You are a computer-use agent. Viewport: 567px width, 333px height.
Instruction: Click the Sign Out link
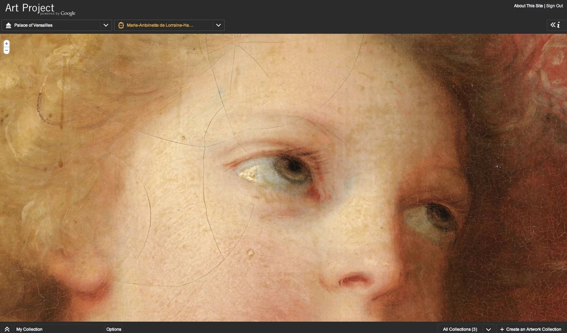click(x=554, y=6)
